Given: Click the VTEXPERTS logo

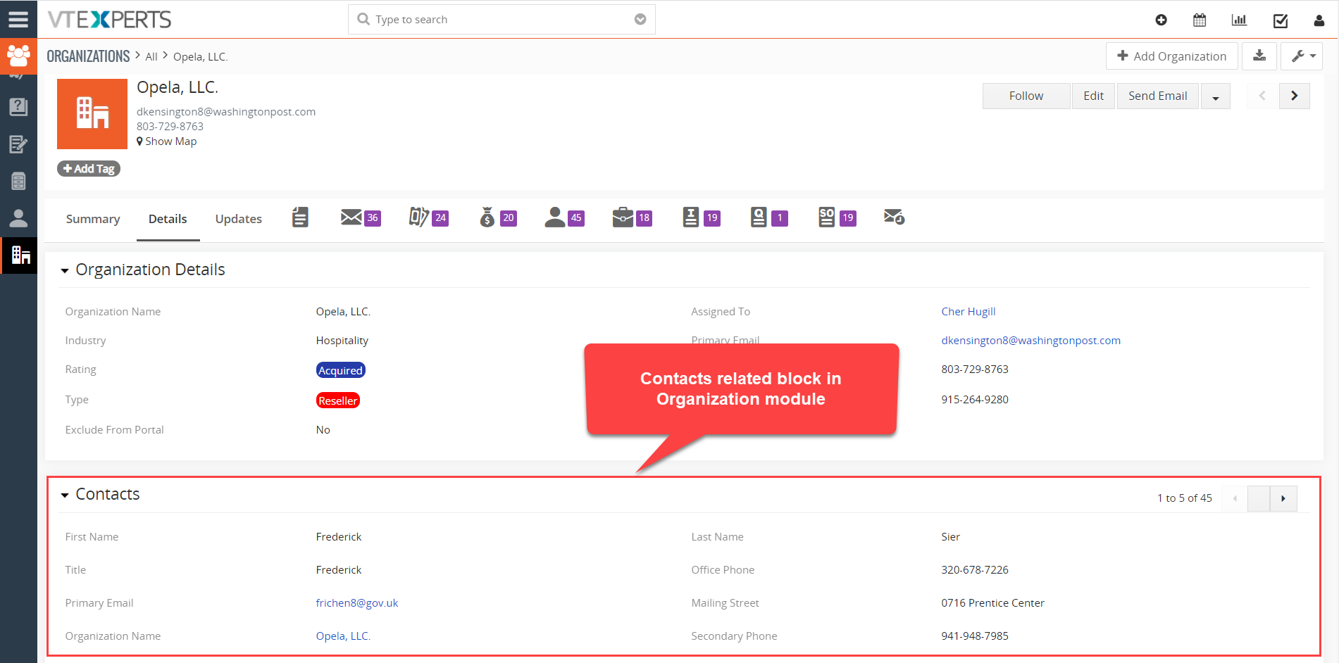Looking at the screenshot, I should click(109, 20).
